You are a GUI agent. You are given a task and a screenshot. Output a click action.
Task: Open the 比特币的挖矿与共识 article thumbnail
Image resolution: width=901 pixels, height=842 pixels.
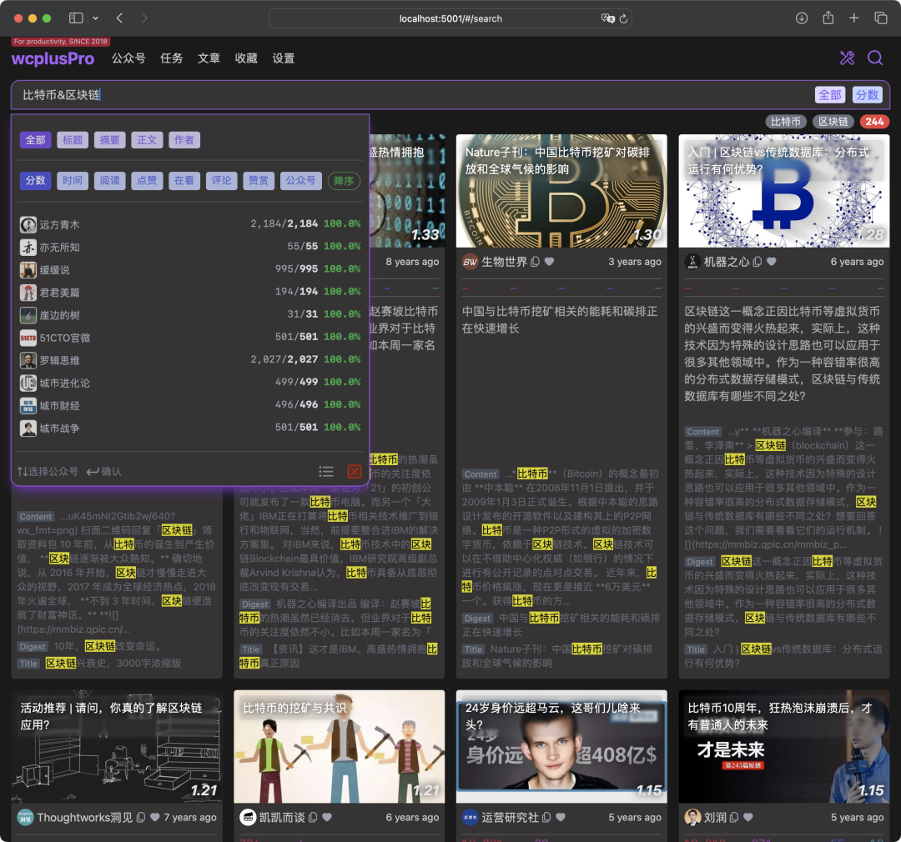pyautogui.click(x=339, y=747)
